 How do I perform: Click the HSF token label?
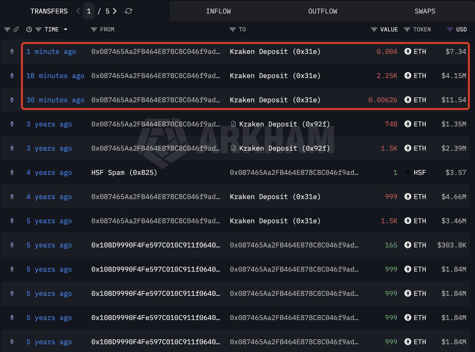click(x=420, y=172)
